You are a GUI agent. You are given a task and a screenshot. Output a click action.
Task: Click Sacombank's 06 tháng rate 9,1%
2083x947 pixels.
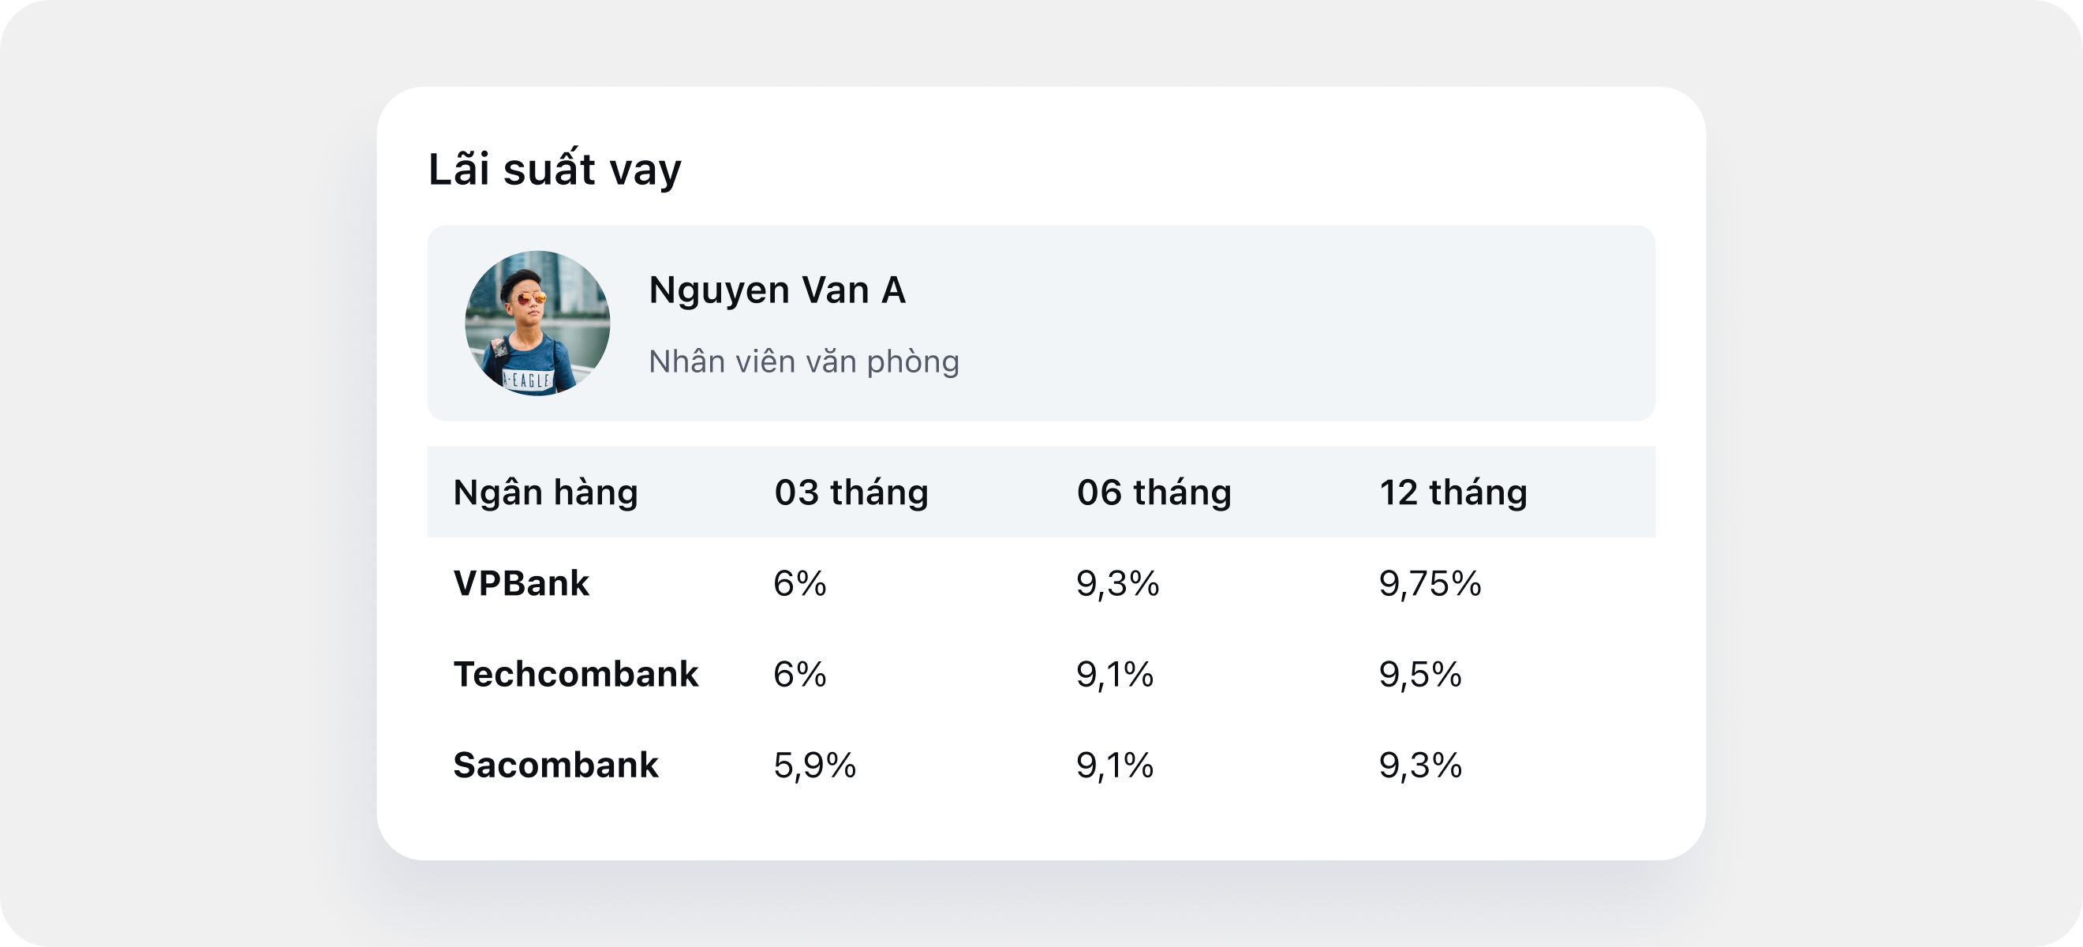1114,765
